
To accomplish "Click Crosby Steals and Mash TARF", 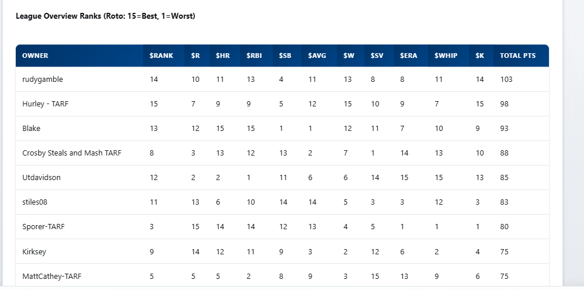I will [x=72, y=153].
